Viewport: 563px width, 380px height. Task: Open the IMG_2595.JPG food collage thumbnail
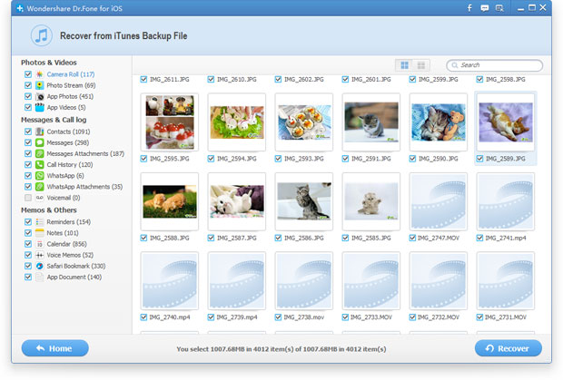coord(170,122)
